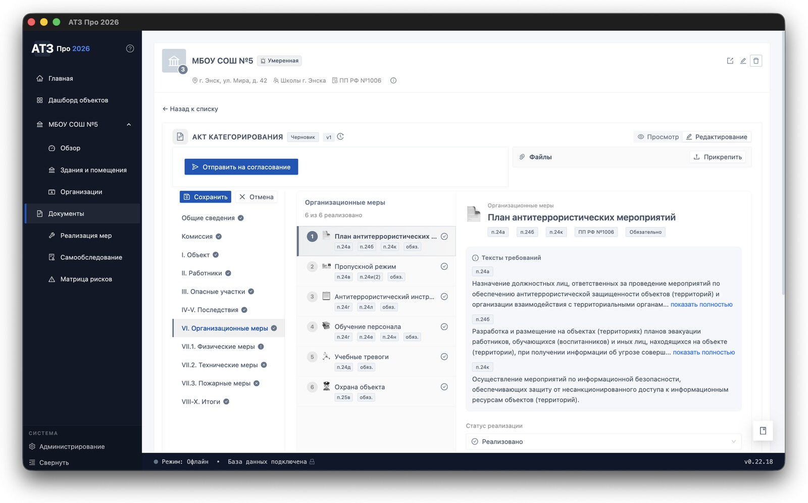The height and width of the screenshot is (503, 808).
Task: Select measure Охрана объекта
Action: 376,392
